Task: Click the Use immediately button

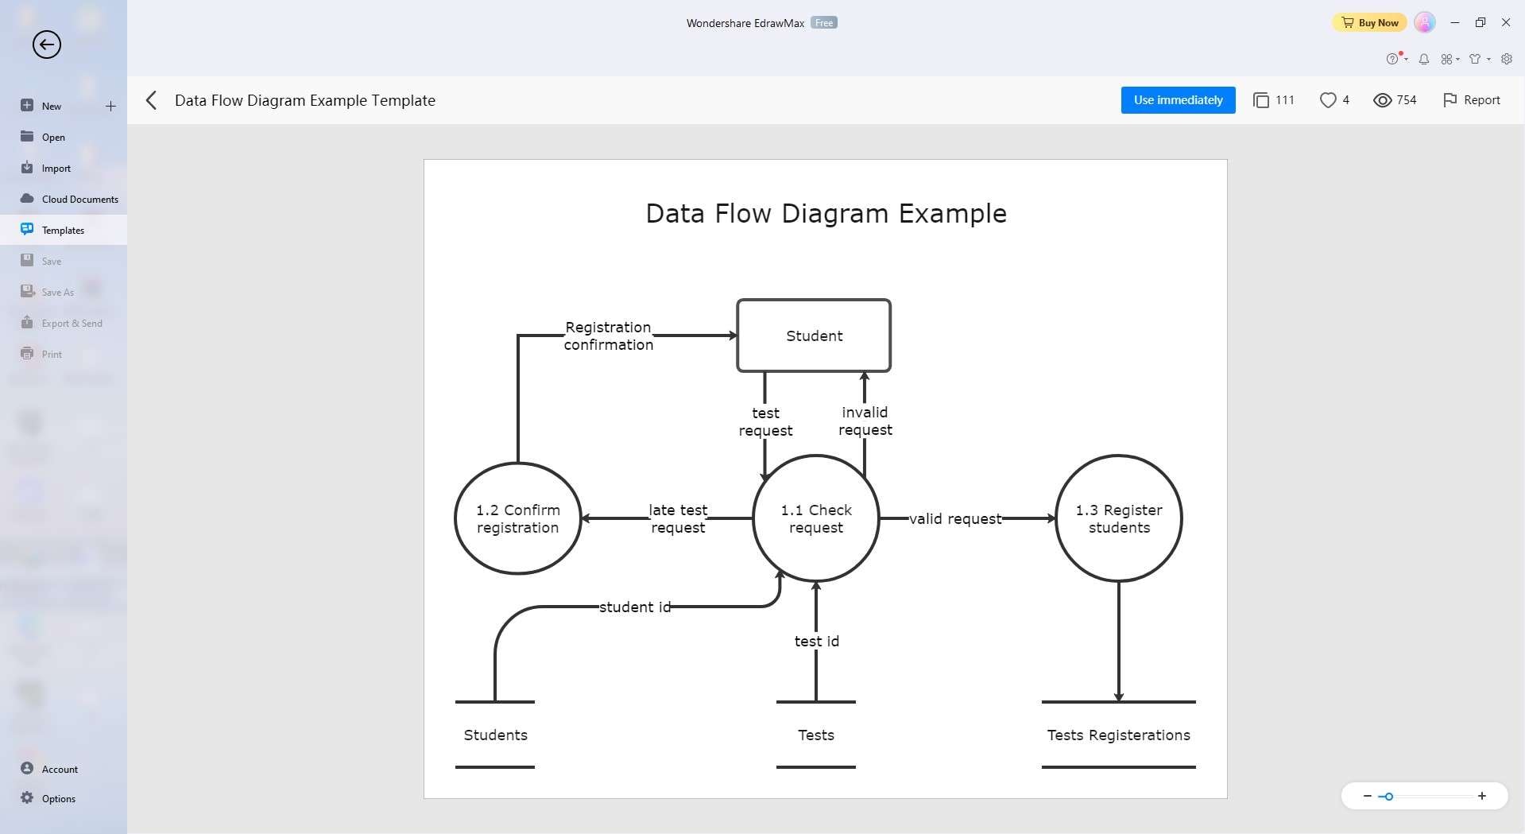Action: point(1178,100)
